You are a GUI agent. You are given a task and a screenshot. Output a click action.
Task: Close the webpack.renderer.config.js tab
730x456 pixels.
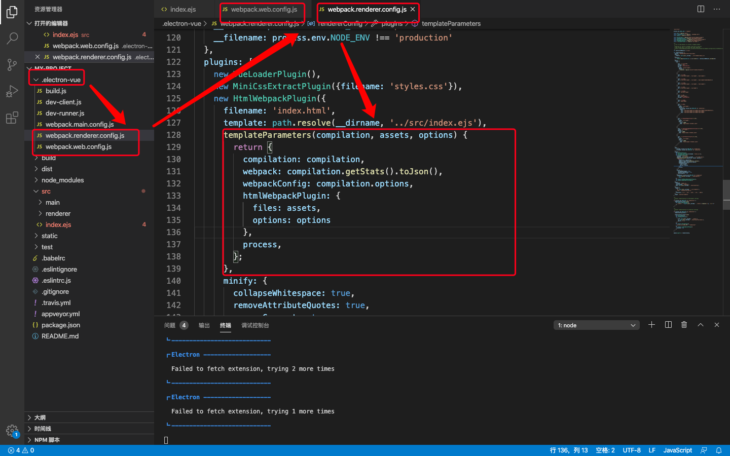(413, 9)
